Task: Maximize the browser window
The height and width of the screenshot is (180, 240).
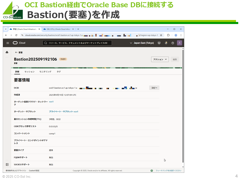Action: coord(174,29)
